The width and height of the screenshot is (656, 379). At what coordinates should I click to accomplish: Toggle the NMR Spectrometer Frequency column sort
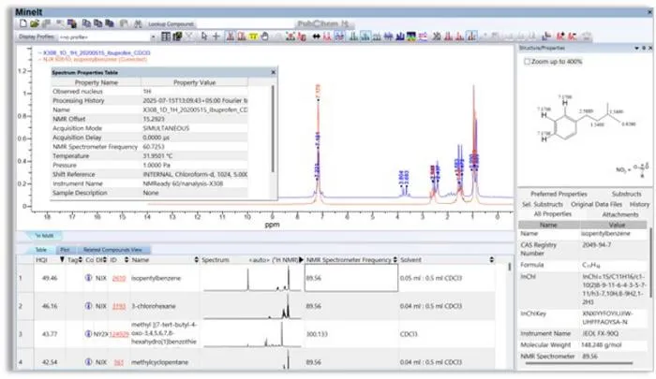[x=395, y=259]
